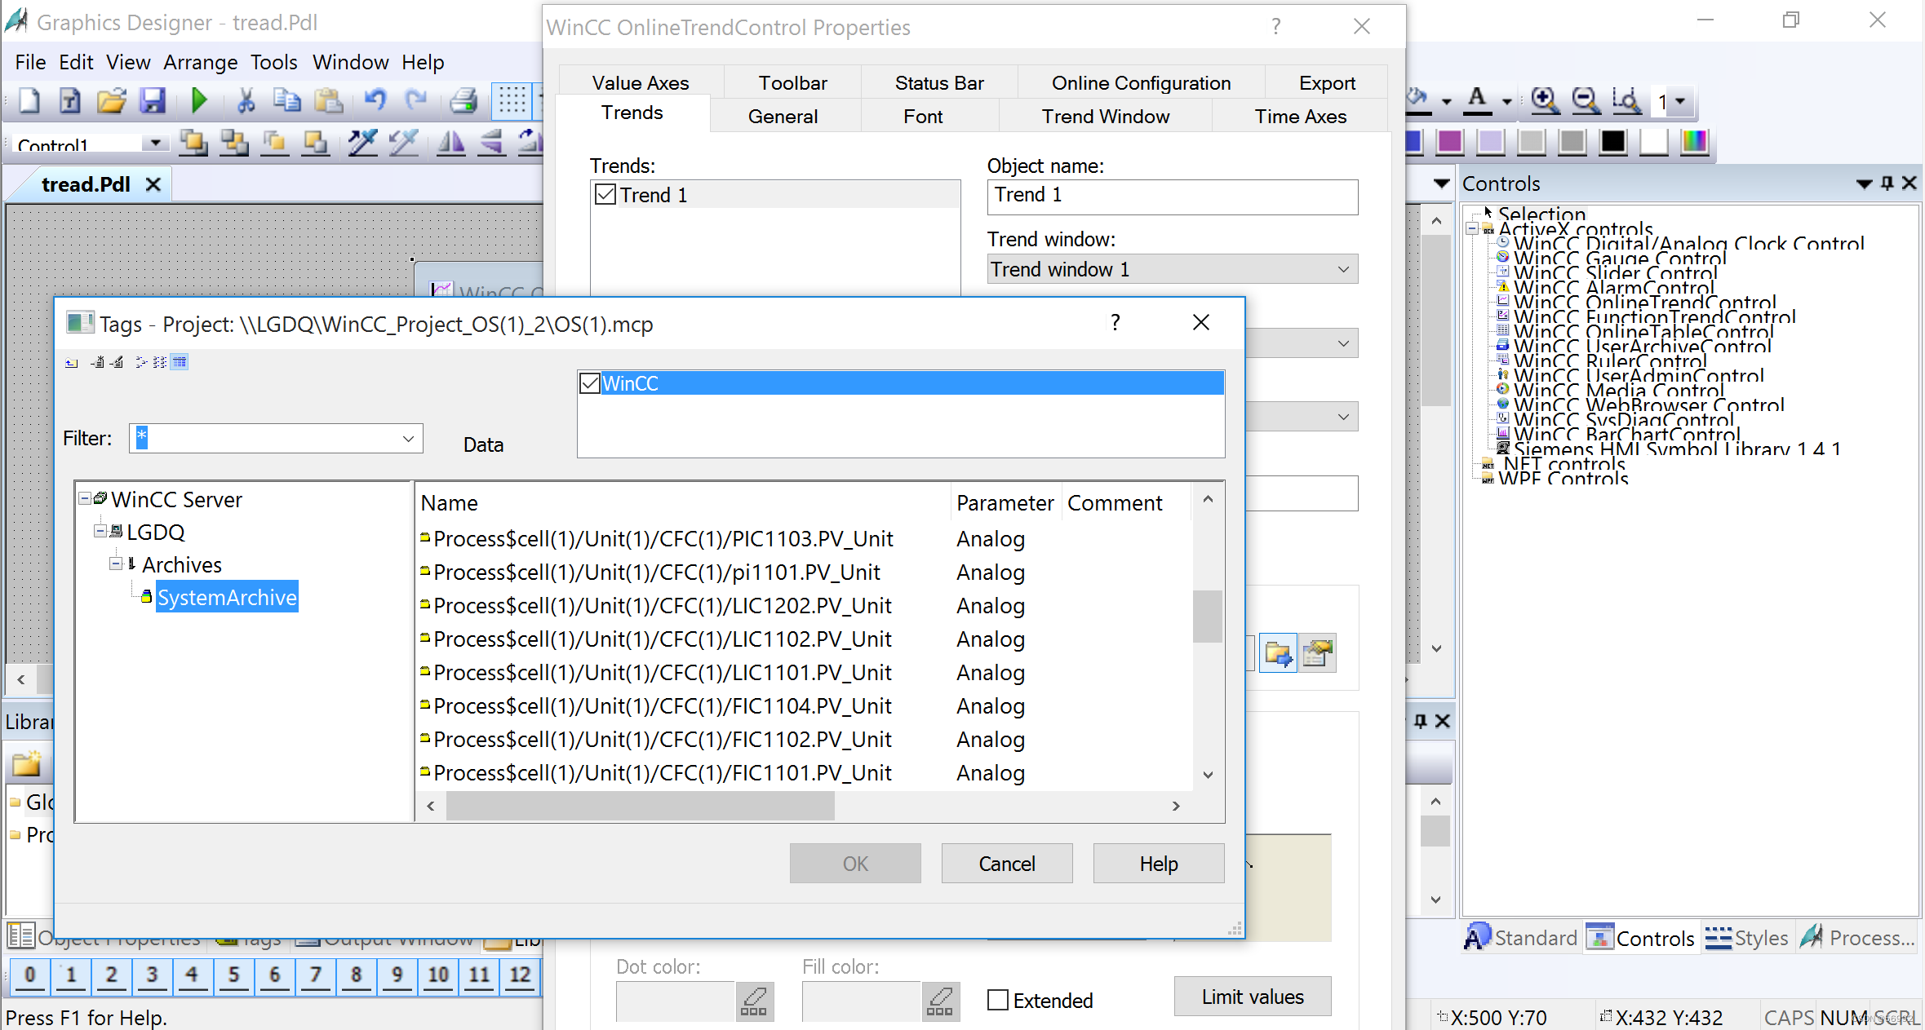Viewport: 1925px width, 1030px height.
Task: Click the Mirror Horizontally icon
Action: point(450,142)
